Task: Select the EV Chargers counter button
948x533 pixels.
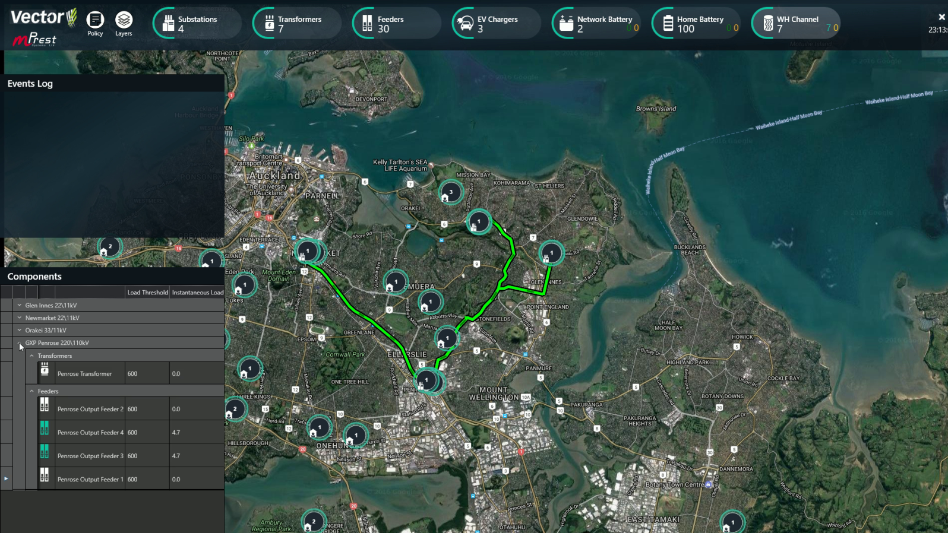Action: [x=495, y=24]
